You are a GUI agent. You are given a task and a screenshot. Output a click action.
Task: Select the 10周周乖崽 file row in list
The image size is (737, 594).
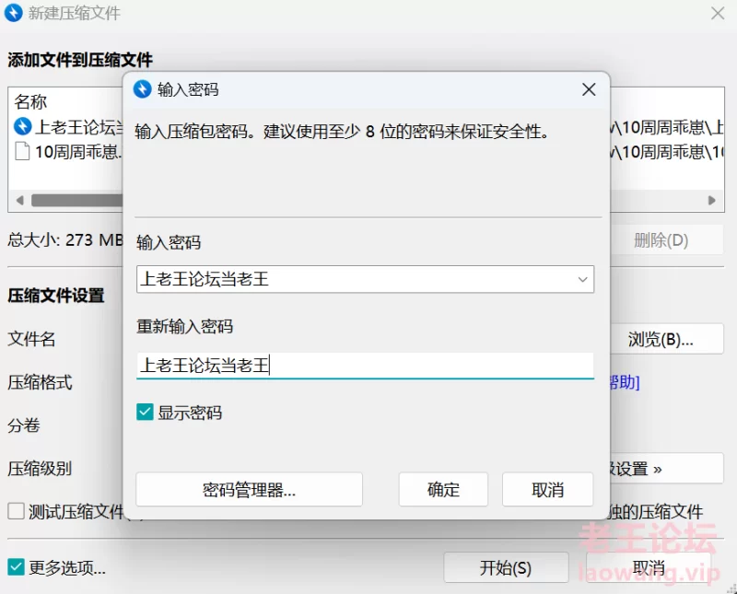point(68,151)
